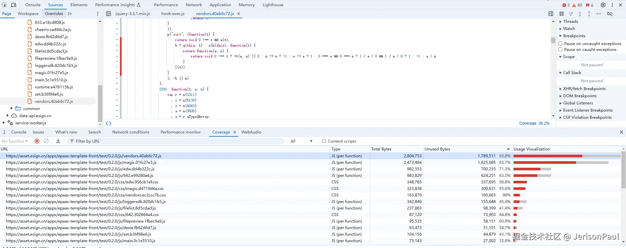This screenshot has width=626, height=248.
Task: Select magic.01fc27e5.js in the file tree
Action: coord(51,73)
